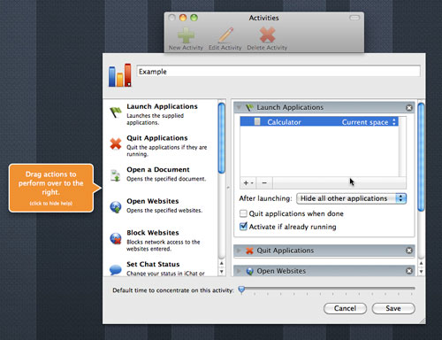Click the red X icon in the Quit Applications header

pos(249,251)
